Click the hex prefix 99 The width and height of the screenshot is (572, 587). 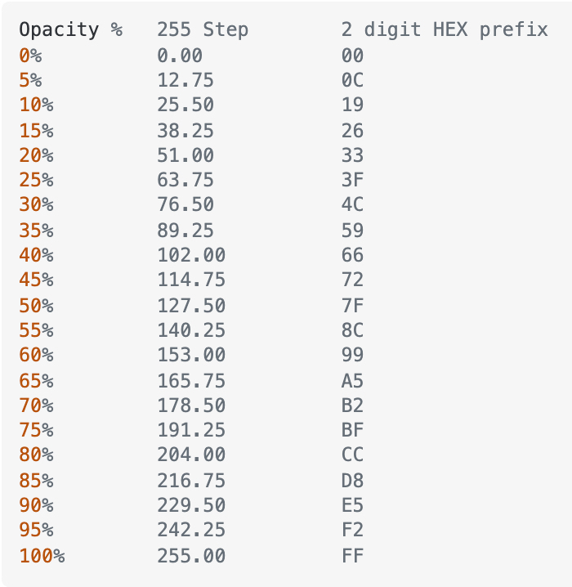[352, 355]
